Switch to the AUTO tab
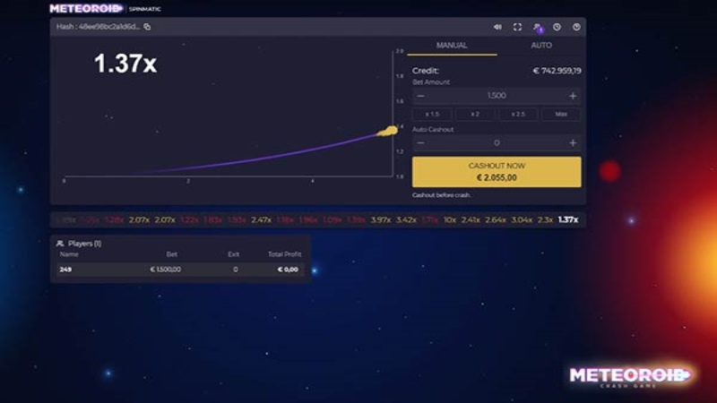The width and height of the screenshot is (717, 403). (541, 46)
